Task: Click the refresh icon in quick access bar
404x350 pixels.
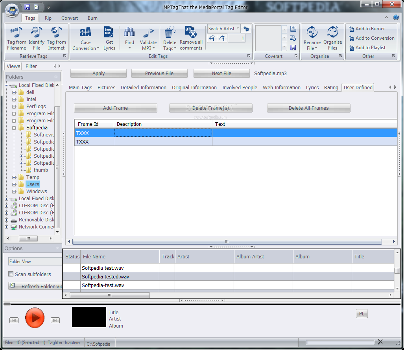Action: click(x=37, y=7)
